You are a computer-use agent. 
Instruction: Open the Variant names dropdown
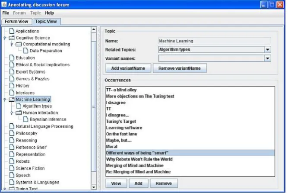coord(267,58)
